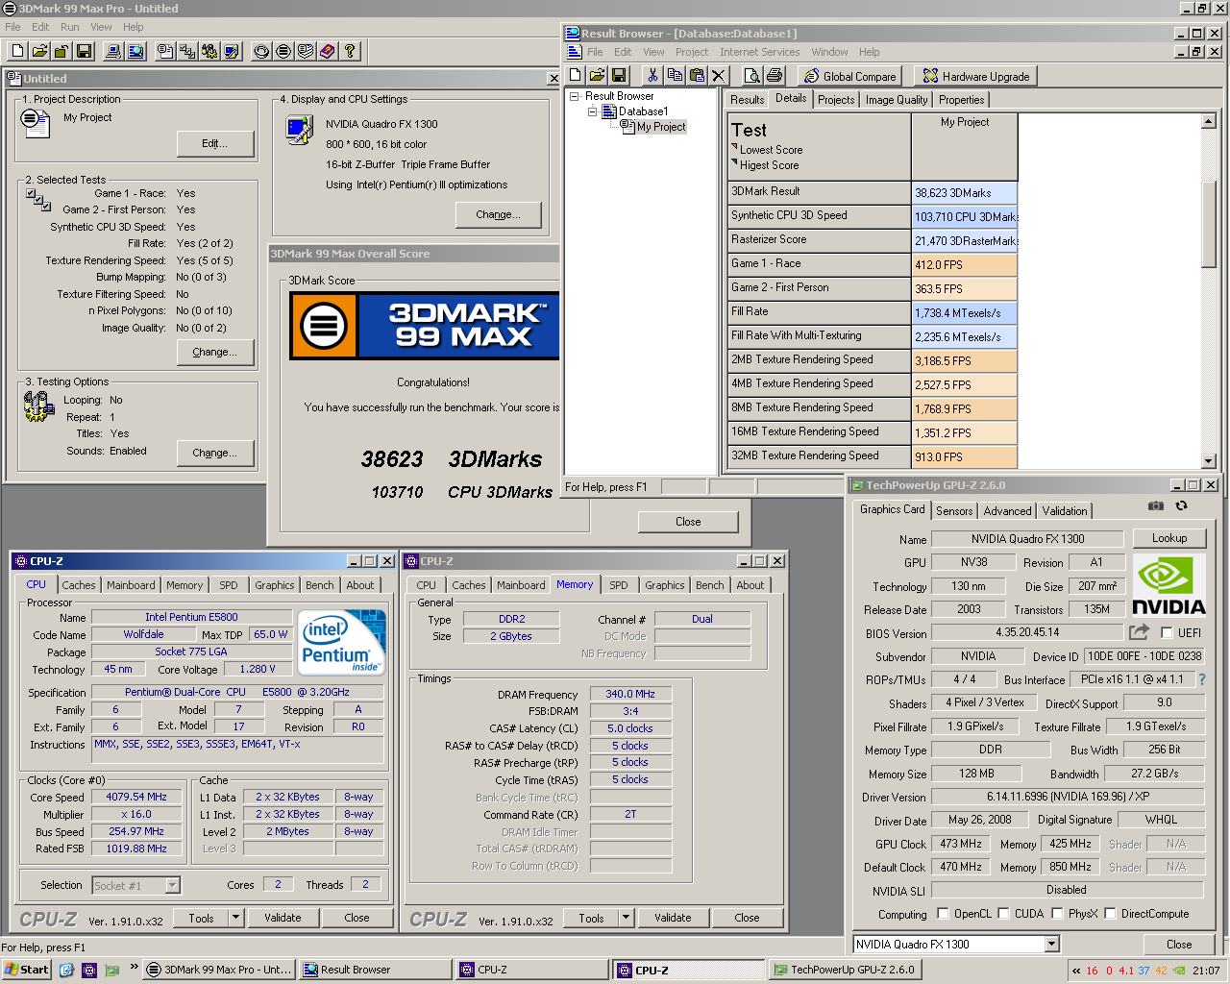Click Edit button in Project Description
The width and height of the screenshot is (1230, 984).
[x=215, y=143]
